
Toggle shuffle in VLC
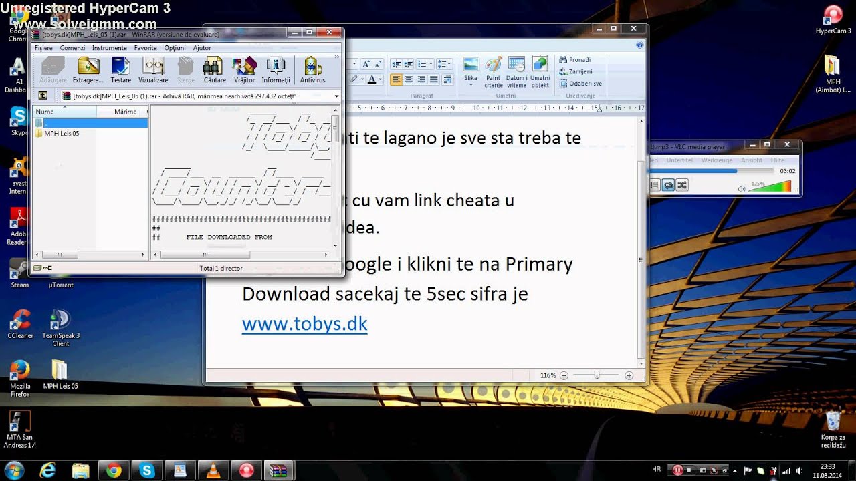[x=681, y=185]
